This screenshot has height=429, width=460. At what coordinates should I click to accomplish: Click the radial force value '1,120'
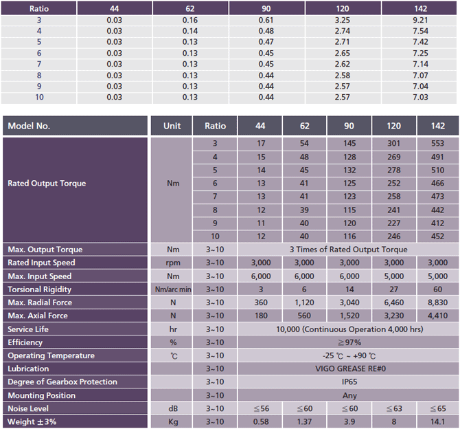click(304, 302)
